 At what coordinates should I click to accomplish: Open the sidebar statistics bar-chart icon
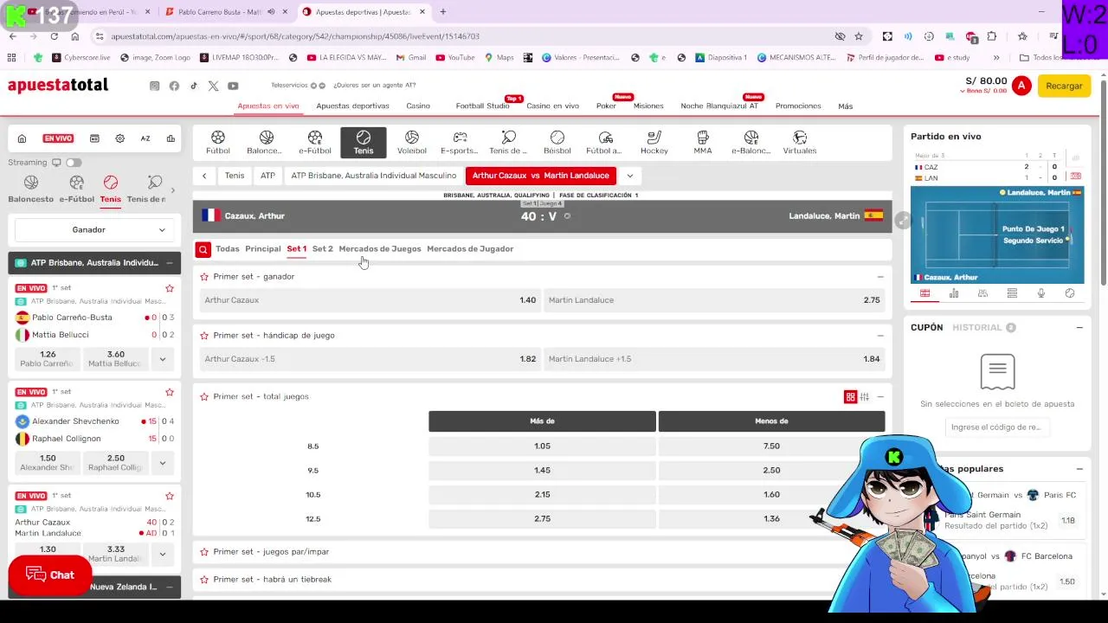point(171,138)
